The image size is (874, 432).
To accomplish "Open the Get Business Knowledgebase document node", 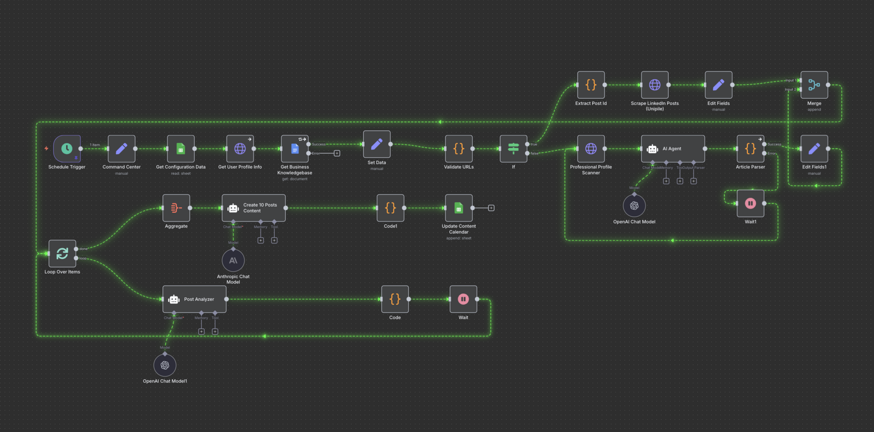I will pos(295,149).
